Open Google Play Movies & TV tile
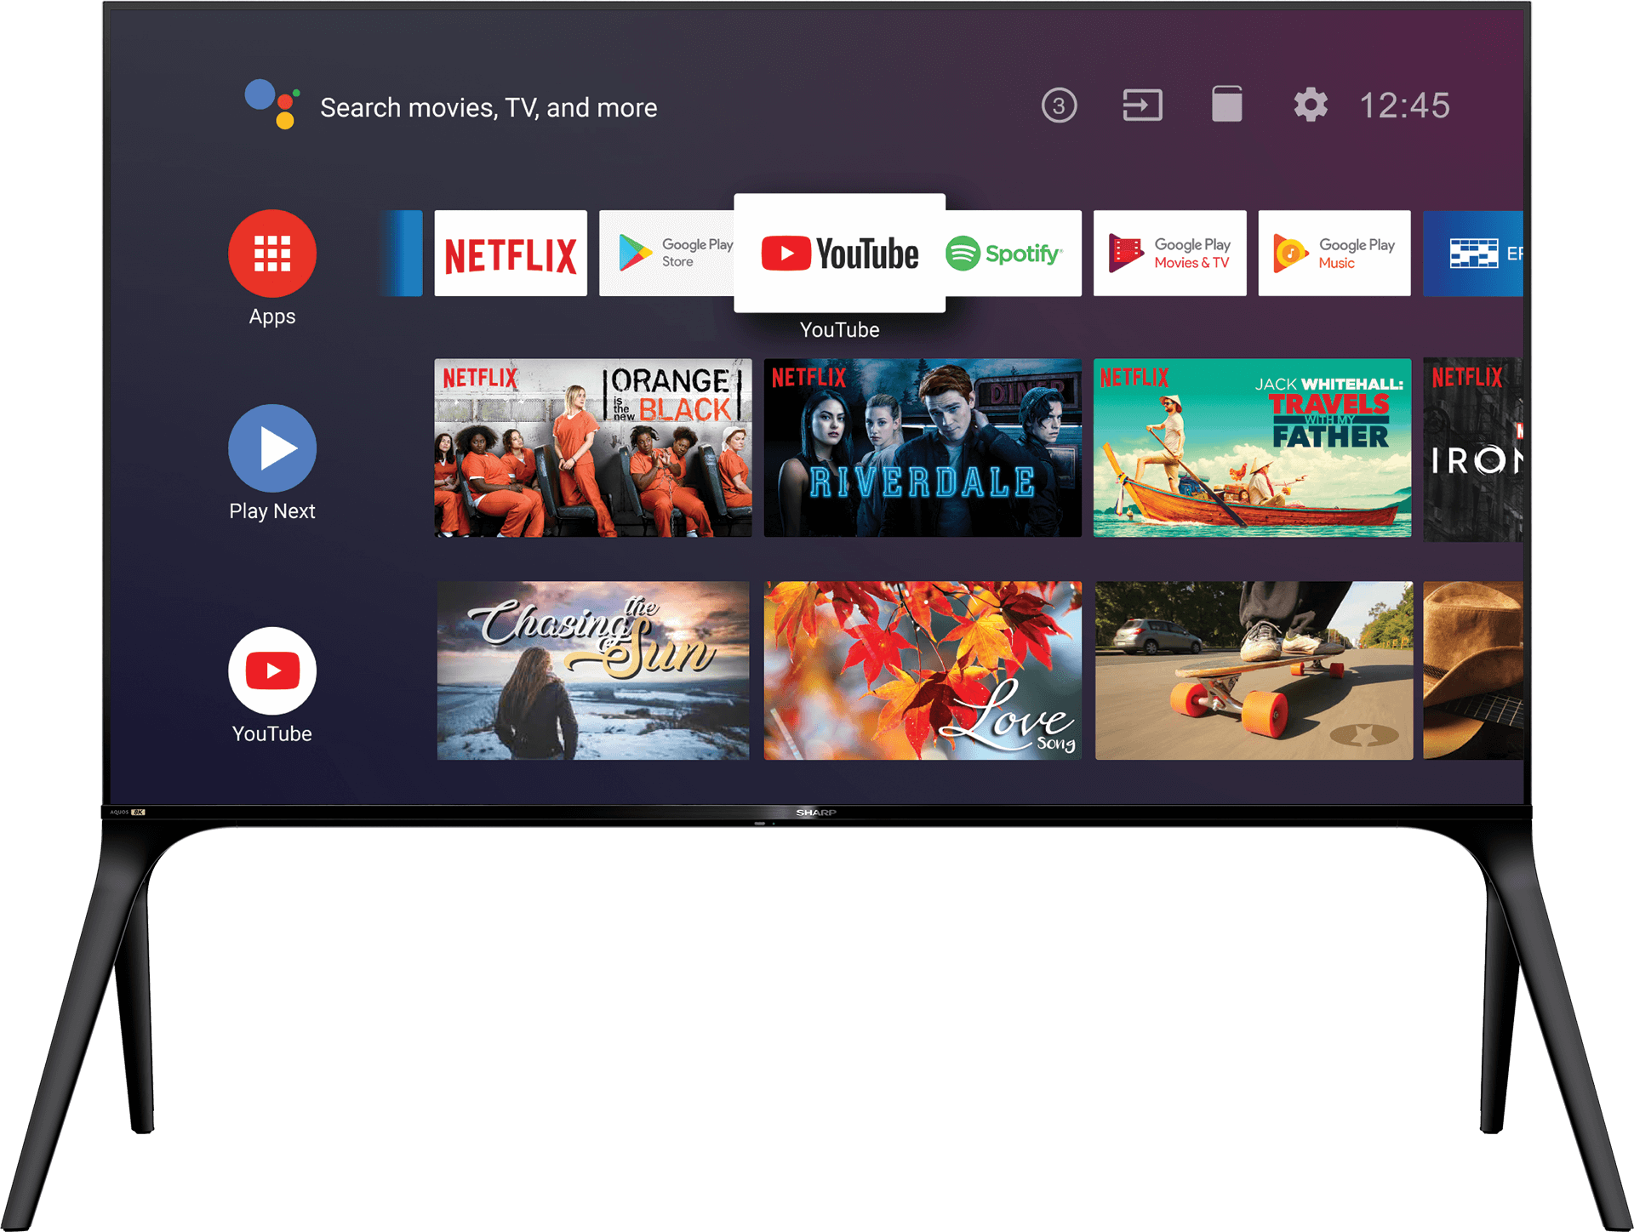This screenshot has width=1634, height=1232. coord(1169,254)
